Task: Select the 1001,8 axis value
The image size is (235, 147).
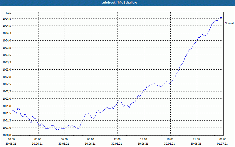Action: point(7,106)
